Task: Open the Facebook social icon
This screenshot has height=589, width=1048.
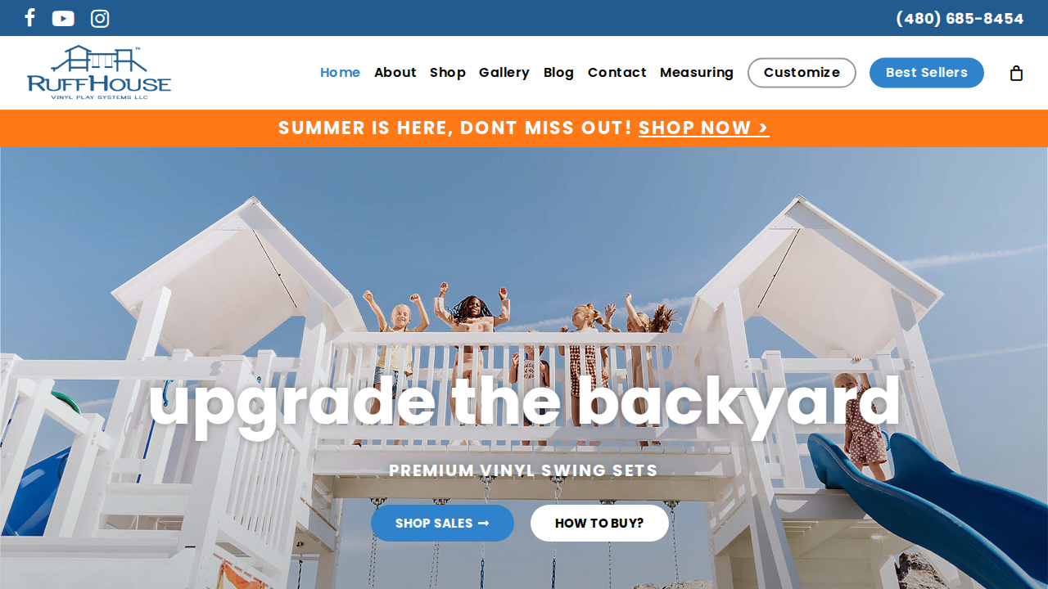Action: [29, 18]
